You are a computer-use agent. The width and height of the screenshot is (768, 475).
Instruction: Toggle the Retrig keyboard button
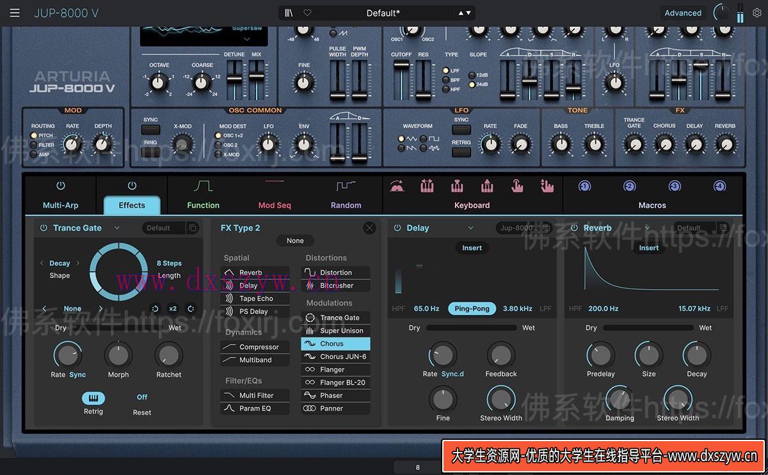[x=93, y=398]
